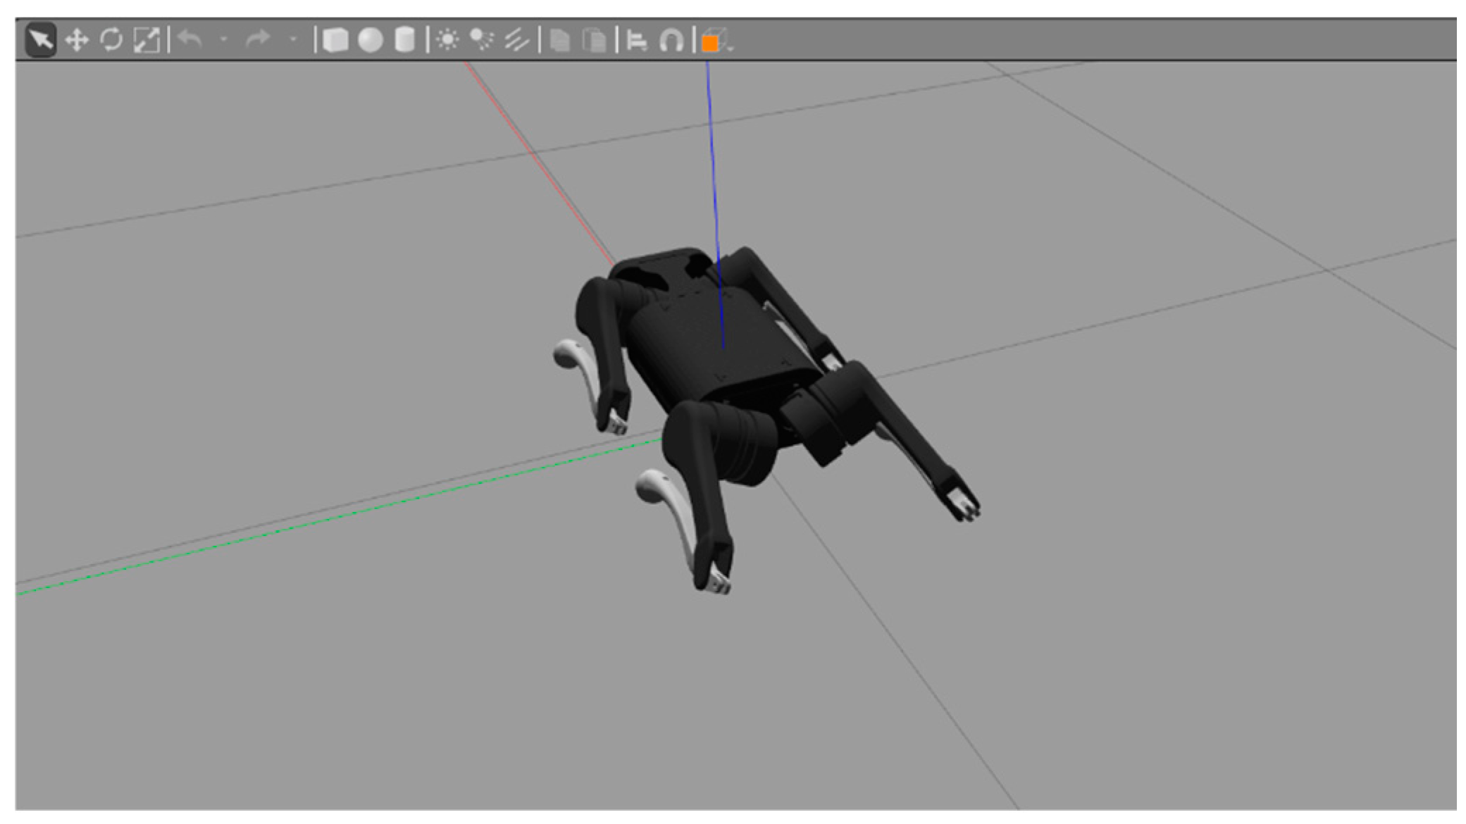Switch to rotate mode tool
This screenshot has width=1466, height=824.
[111, 40]
